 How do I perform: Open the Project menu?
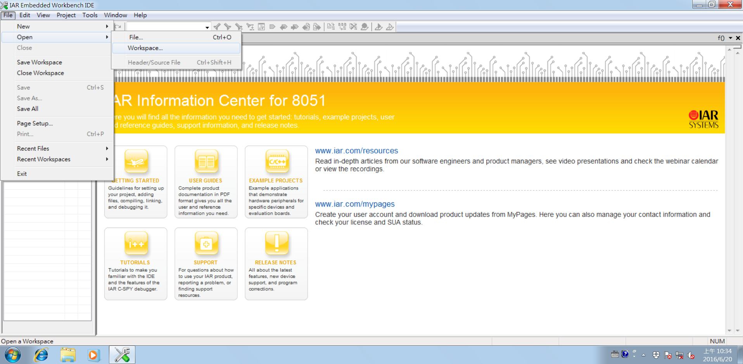click(66, 15)
